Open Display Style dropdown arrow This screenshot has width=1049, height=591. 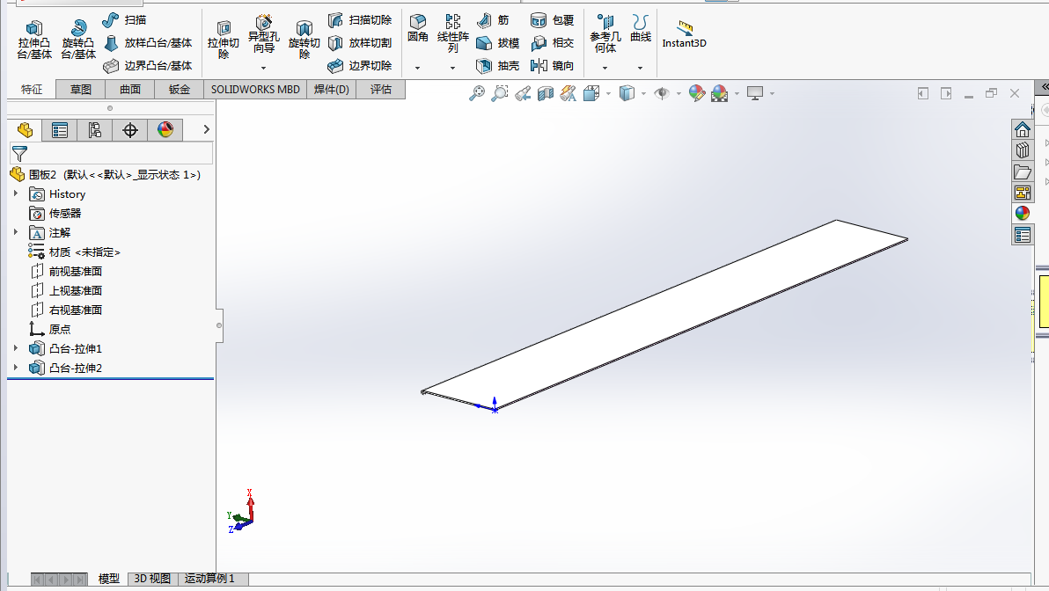click(x=643, y=93)
